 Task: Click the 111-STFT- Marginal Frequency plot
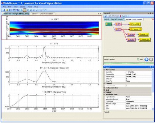(54, 76)
